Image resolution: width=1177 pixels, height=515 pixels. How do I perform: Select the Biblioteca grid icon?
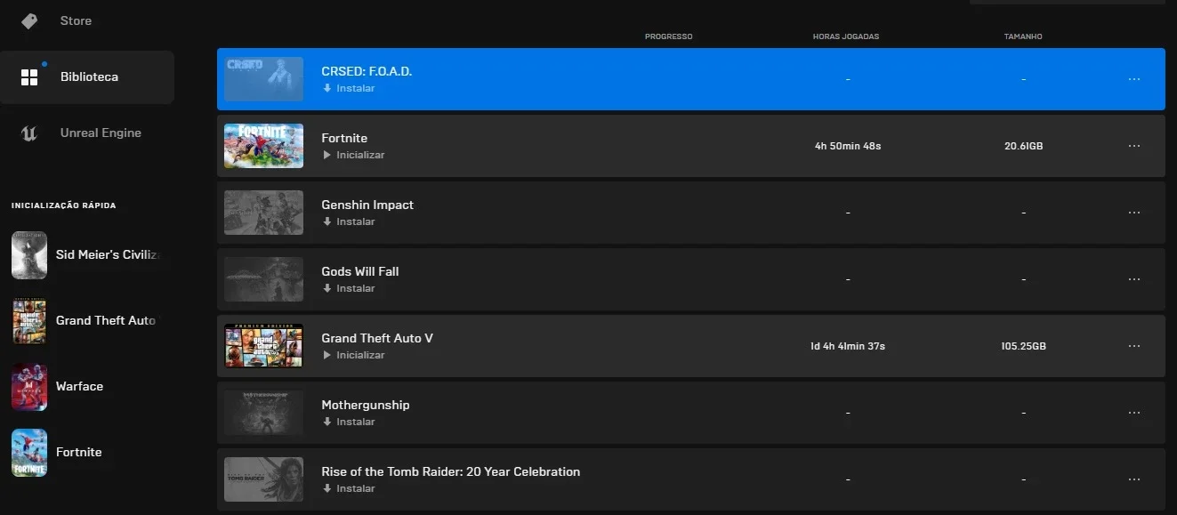[29, 77]
